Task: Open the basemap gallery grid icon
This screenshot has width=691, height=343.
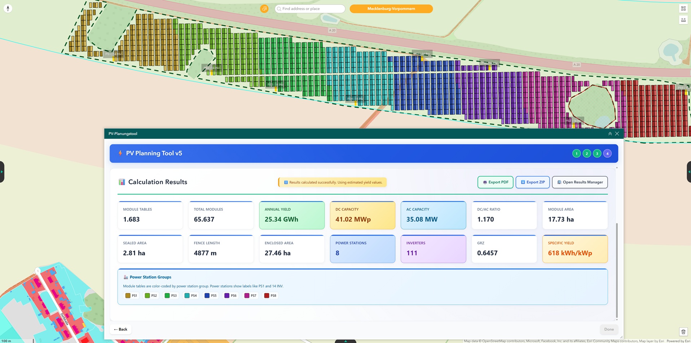Action: point(683,9)
